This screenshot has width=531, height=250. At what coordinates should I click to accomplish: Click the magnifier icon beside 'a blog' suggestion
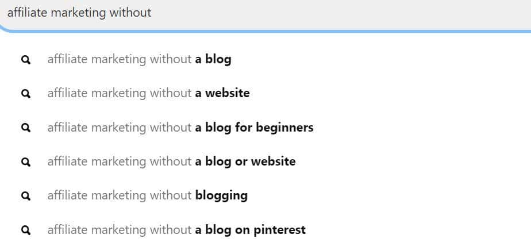(26, 60)
